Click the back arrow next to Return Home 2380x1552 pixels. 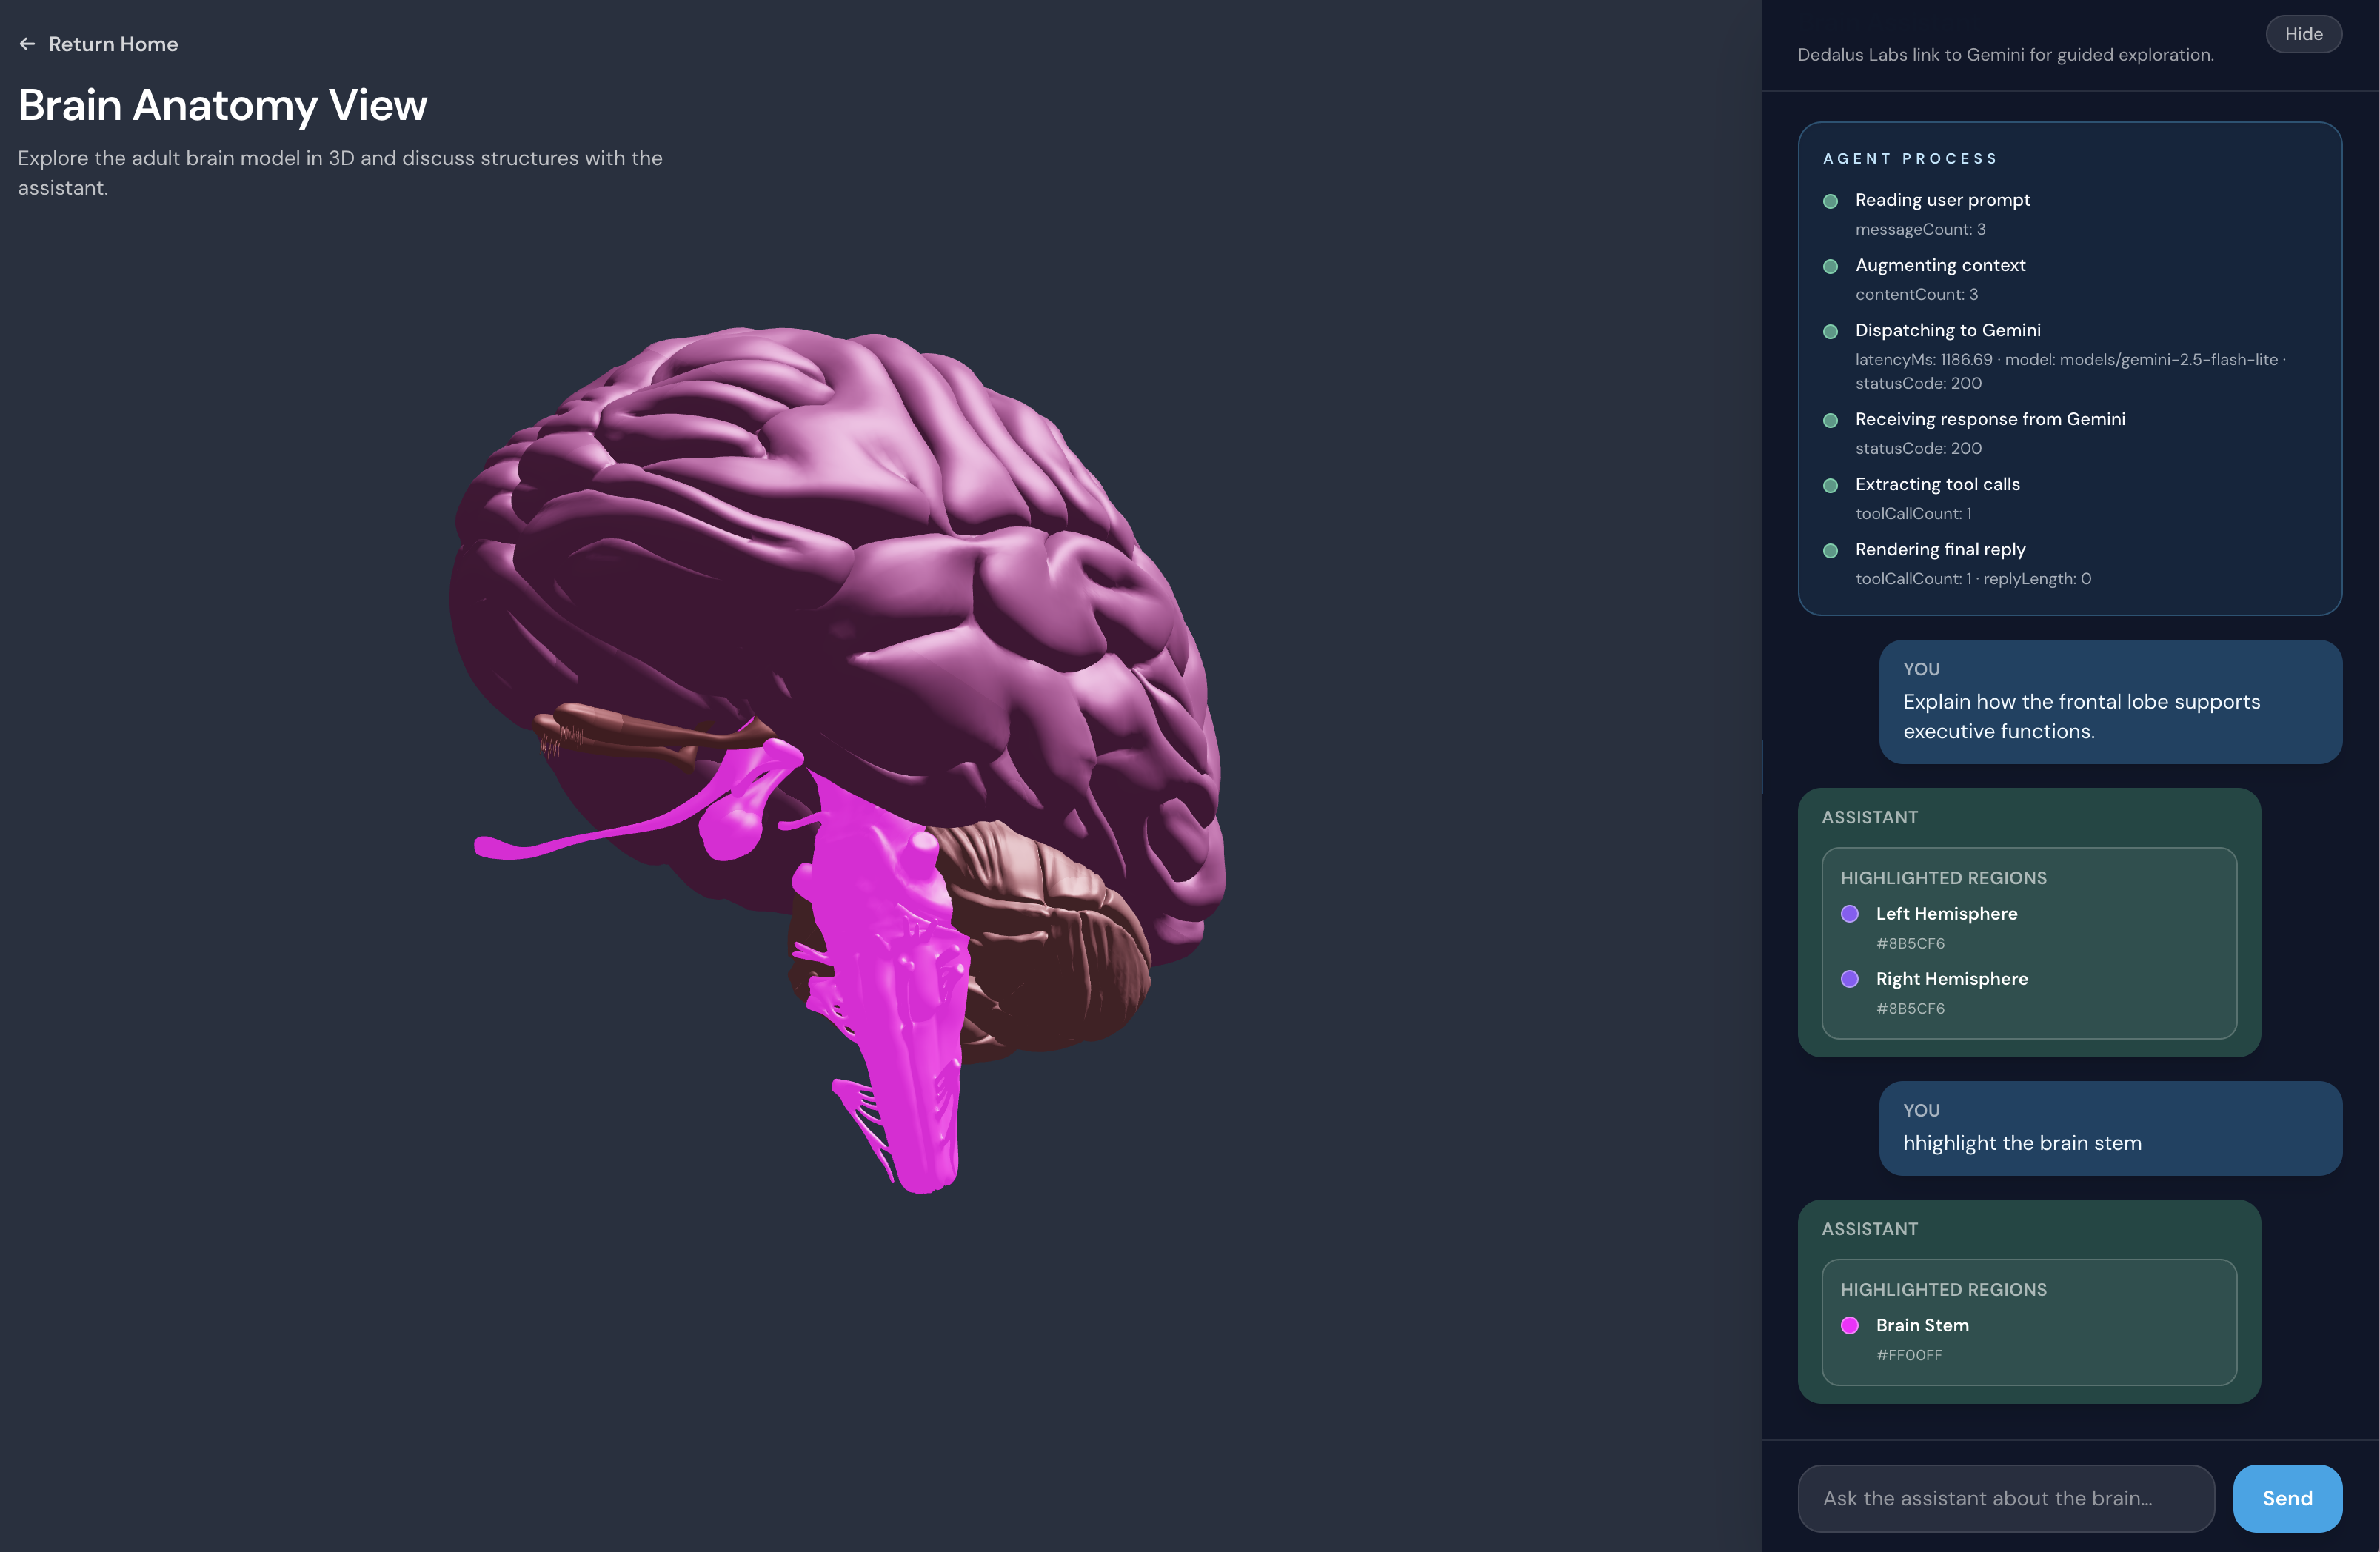tap(26, 44)
